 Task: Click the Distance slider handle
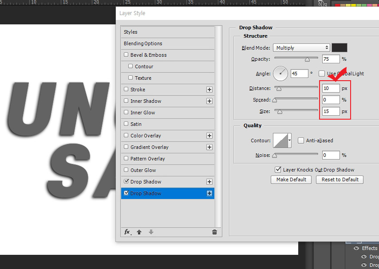[x=279, y=89]
